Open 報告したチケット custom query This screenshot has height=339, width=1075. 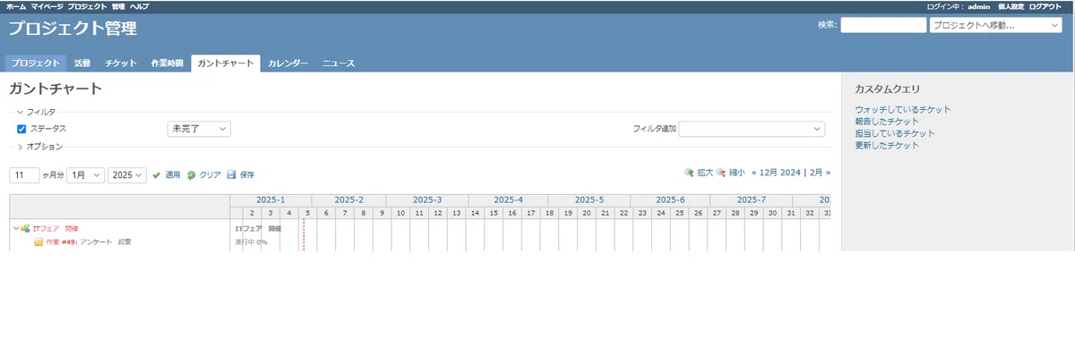point(887,121)
